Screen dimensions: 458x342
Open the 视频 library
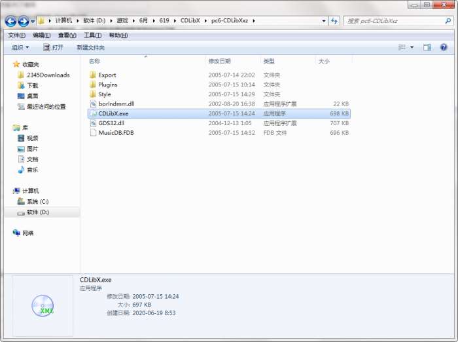pyautogui.click(x=33, y=138)
